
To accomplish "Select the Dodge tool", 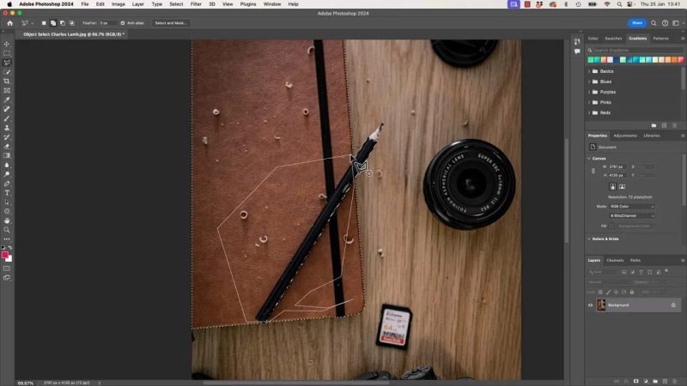I will 7,174.
